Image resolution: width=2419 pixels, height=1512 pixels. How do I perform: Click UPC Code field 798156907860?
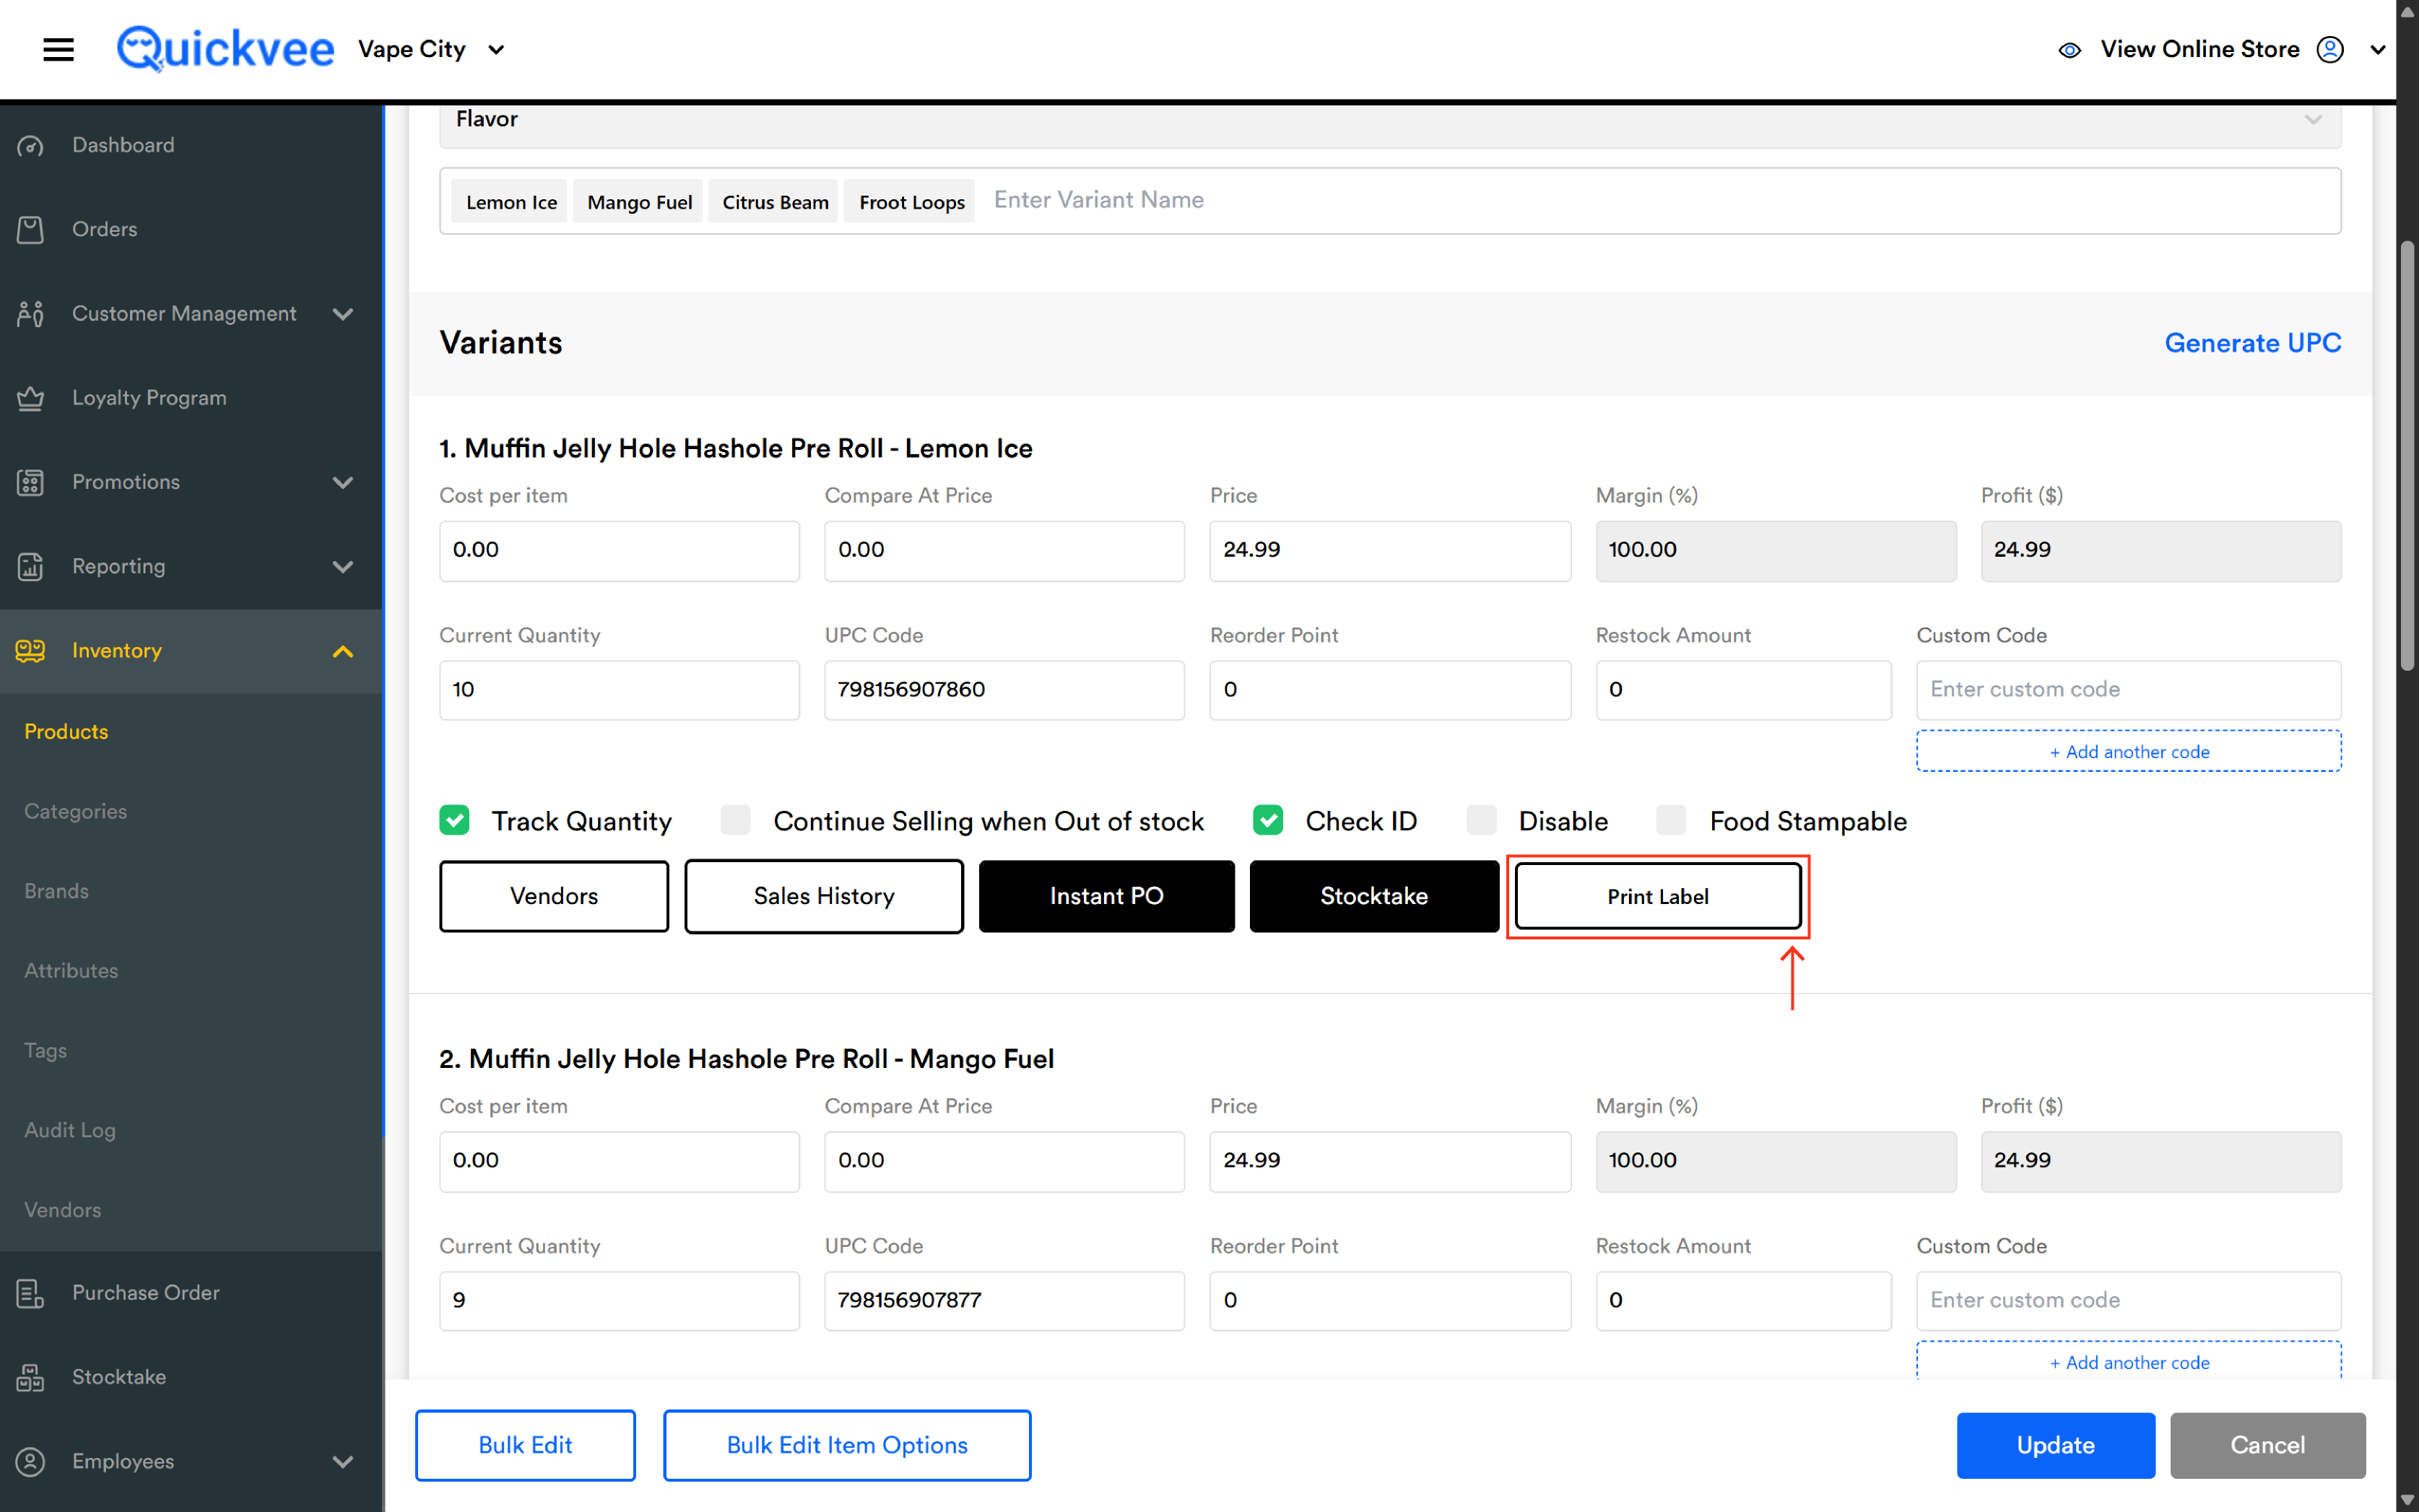(x=1004, y=689)
